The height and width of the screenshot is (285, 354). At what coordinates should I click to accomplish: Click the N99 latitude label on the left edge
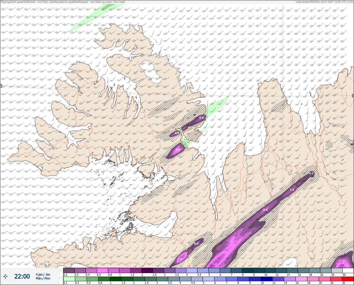(1, 86)
